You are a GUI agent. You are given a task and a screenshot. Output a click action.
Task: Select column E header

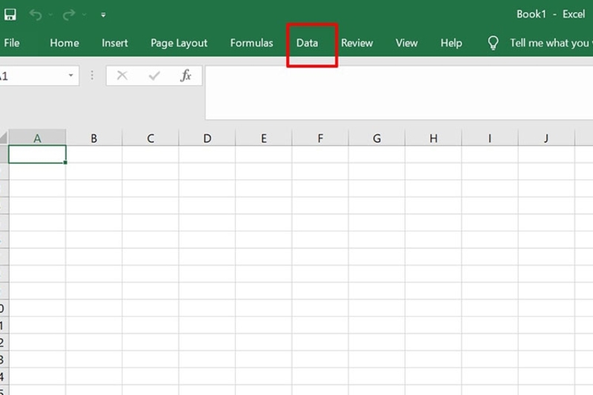pyautogui.click(x=264, y=138)
